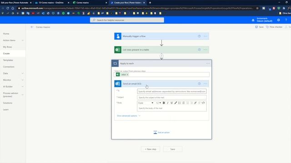This screenshot has height=163, width=291.
Task: Toggle underline in email body toolbar
Action: (171, 103)
